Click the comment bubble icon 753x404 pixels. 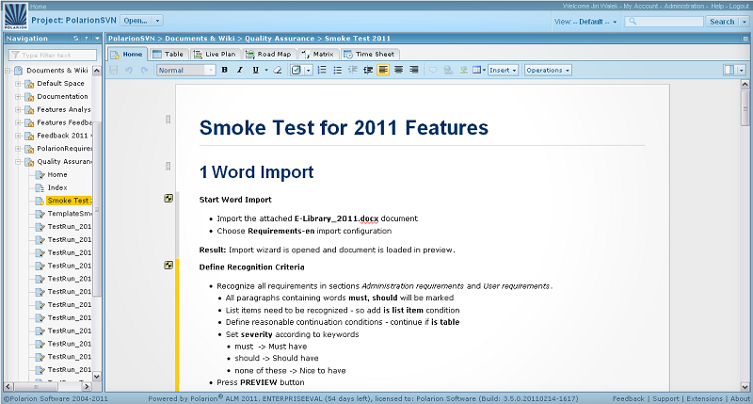[433, 70]
